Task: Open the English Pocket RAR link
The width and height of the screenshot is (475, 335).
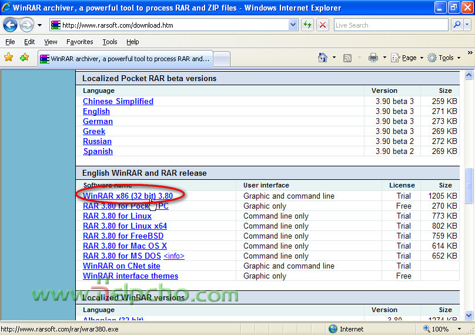Action: pos(96,111)
